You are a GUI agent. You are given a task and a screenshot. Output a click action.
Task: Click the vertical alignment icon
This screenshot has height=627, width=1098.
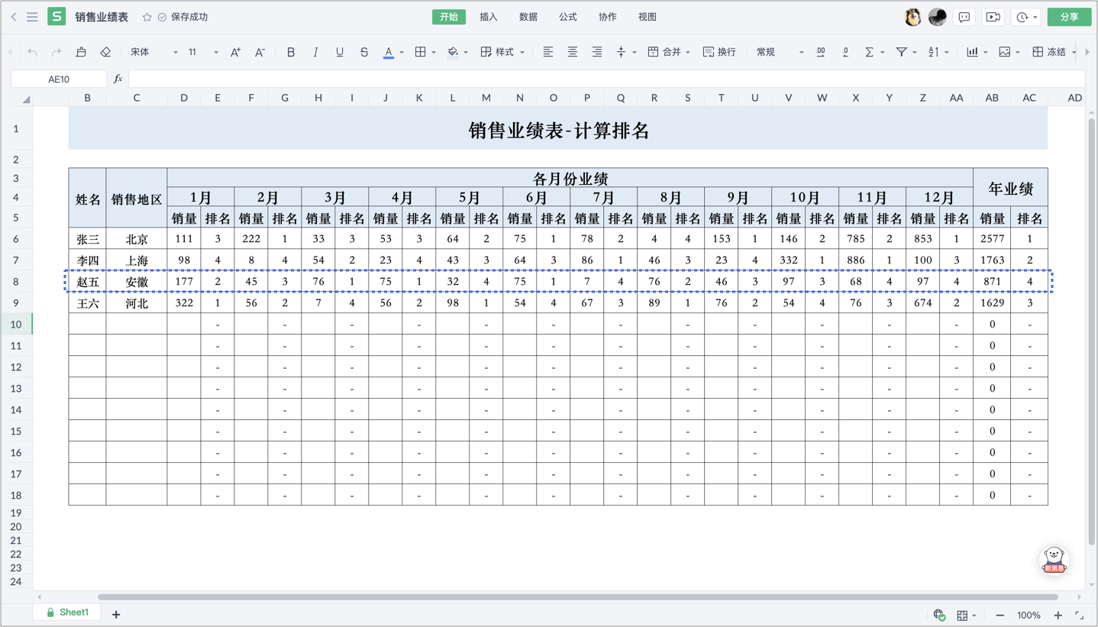click(x=621, y=52)
